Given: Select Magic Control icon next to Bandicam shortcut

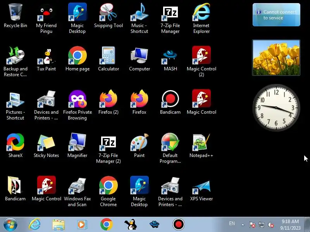Looking at the screenshot, I should 201,102.
